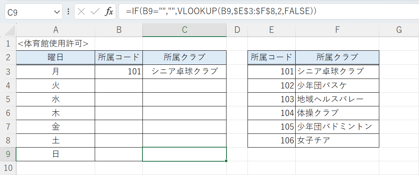This screenshot has height=175, width=419.
Task: Click inside the formula bar text
Action: 267,12
